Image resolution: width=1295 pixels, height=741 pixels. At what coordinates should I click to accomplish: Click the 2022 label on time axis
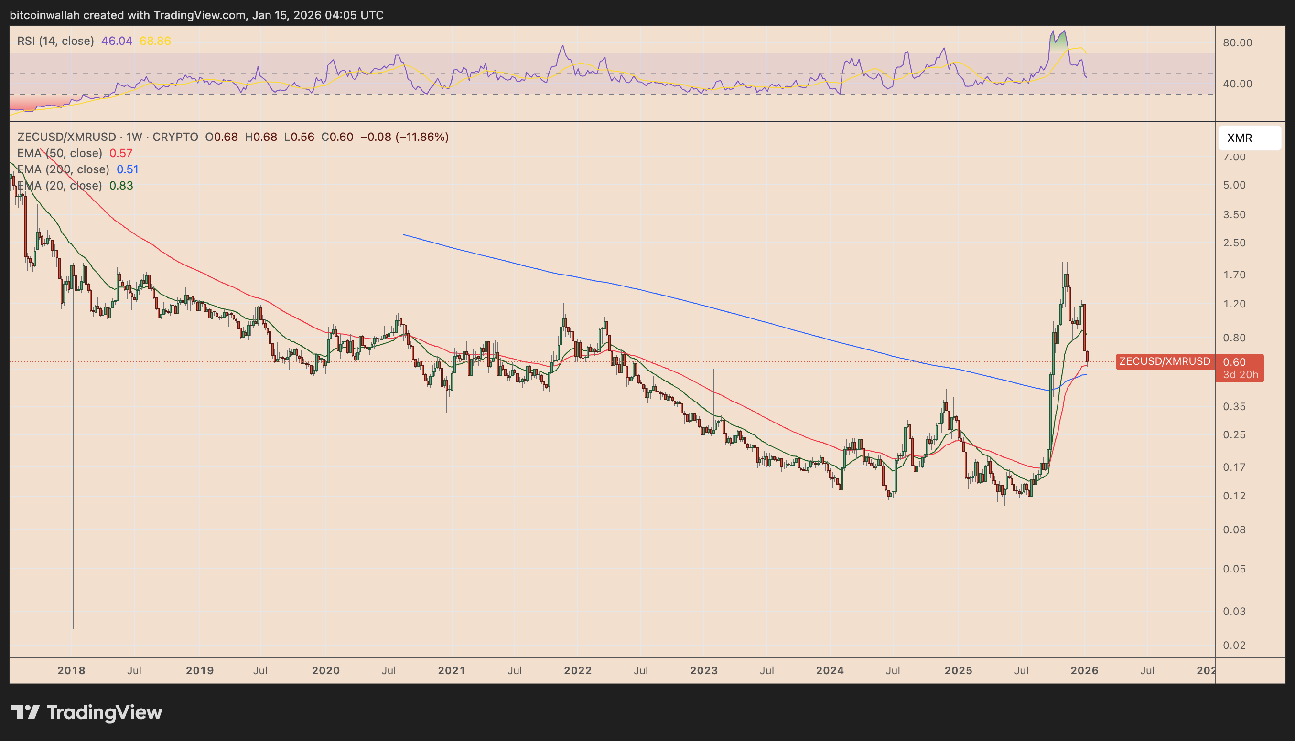[x=577, y=670]
